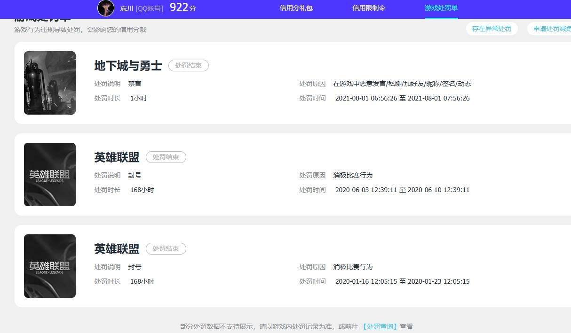Click the 英雄联盟 thumbnail dated 2020-01-16
The width and height of the screenshot is (571, 333).
coord(50,266)
